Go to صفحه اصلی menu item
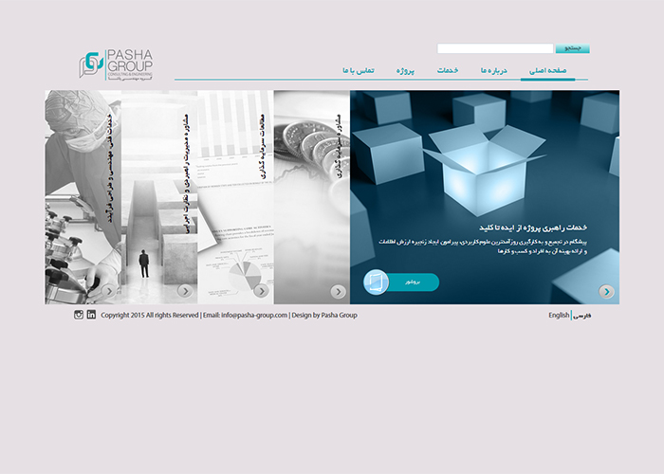 click(x=547, y=71)
